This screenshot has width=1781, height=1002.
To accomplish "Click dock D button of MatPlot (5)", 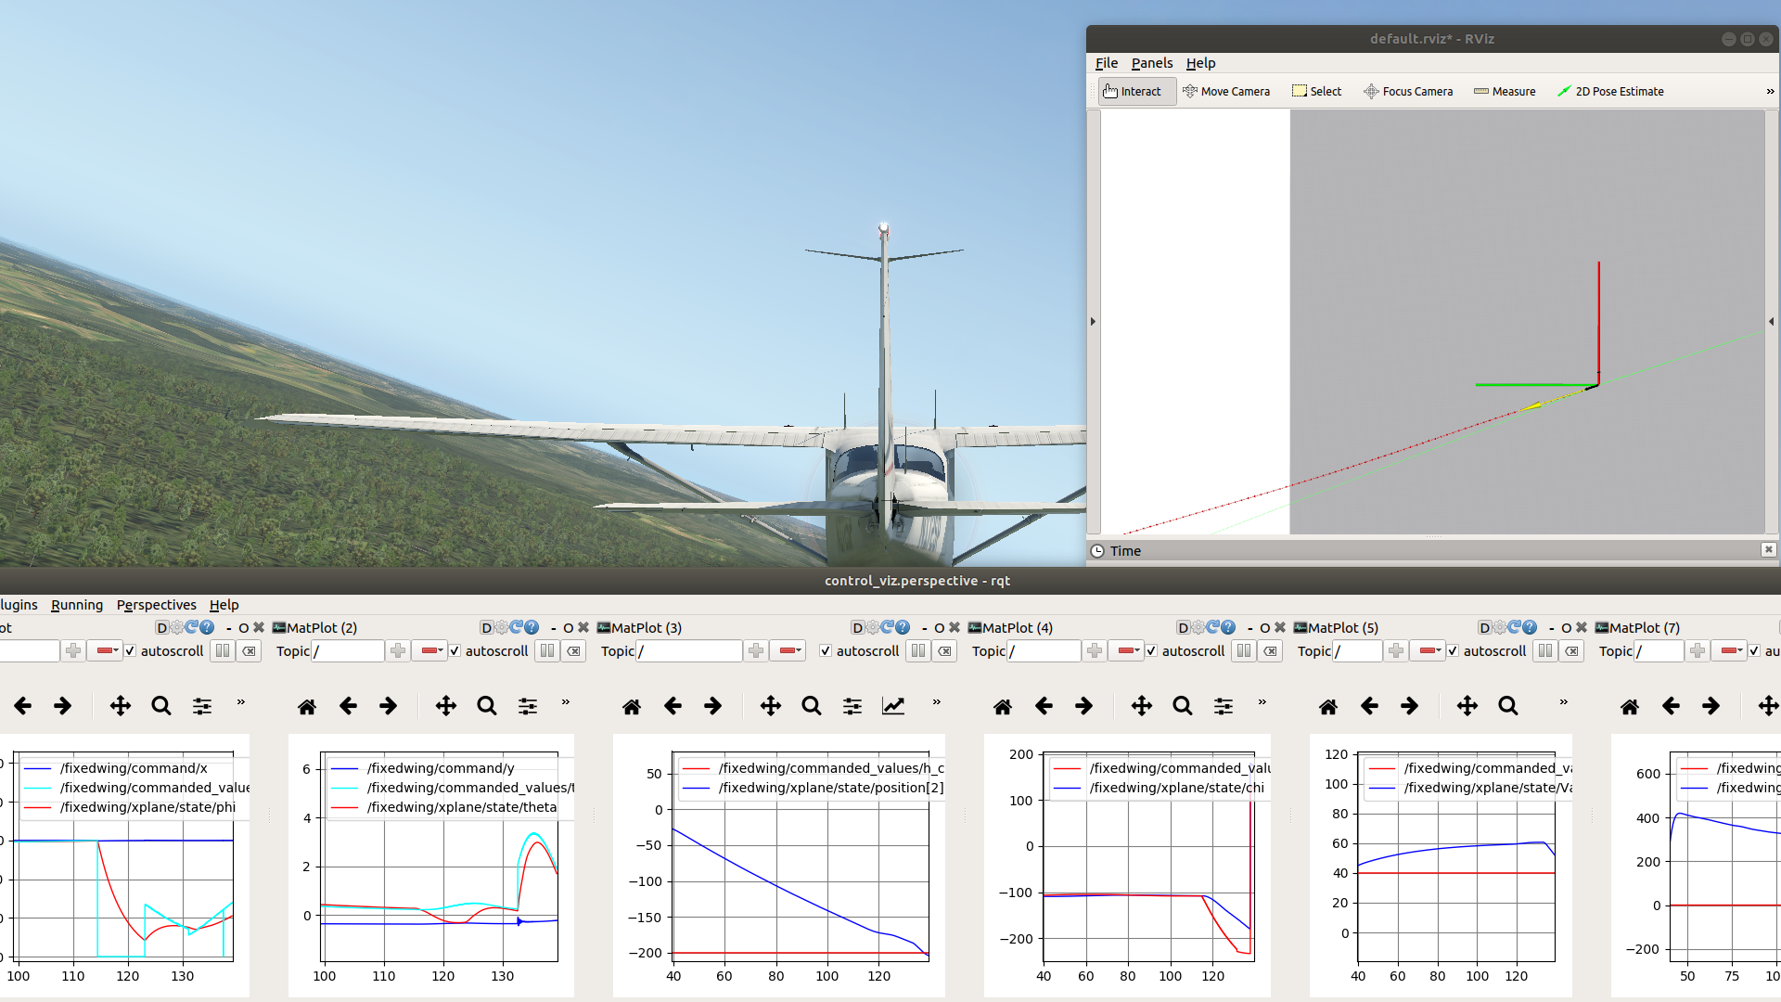I will coord(1484,627).
